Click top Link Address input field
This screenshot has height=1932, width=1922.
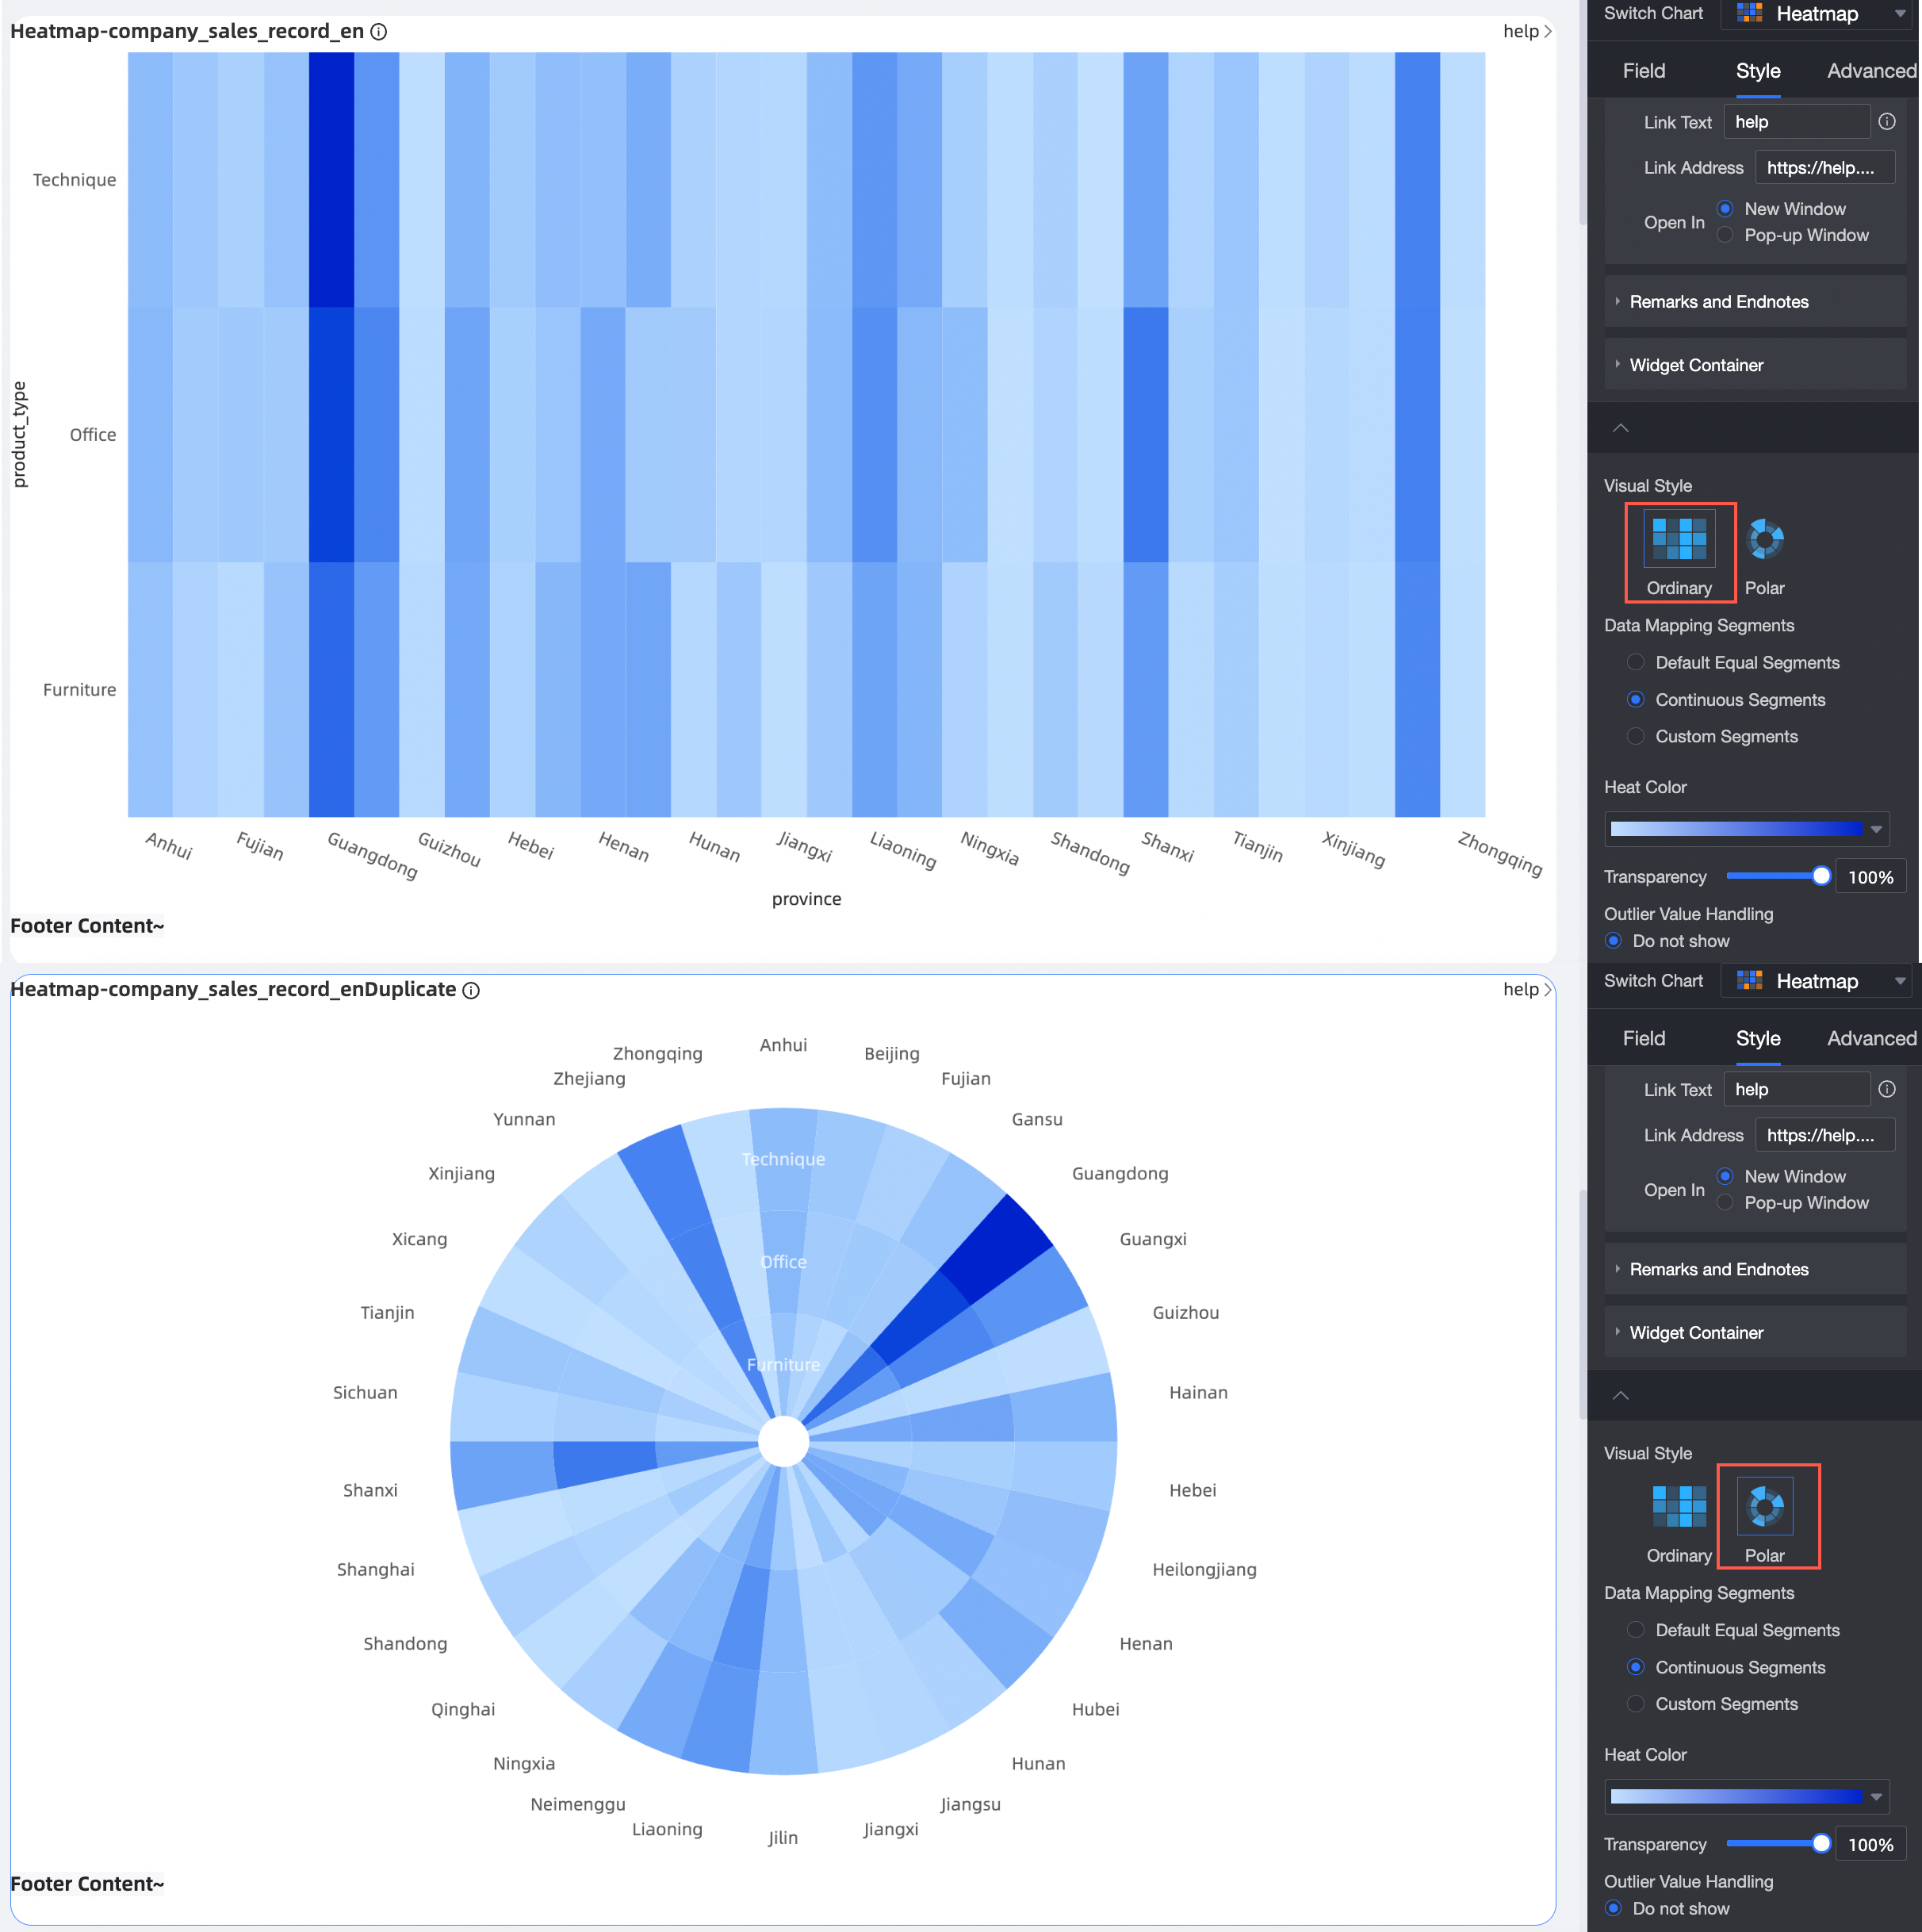[x=1824, y=168]
